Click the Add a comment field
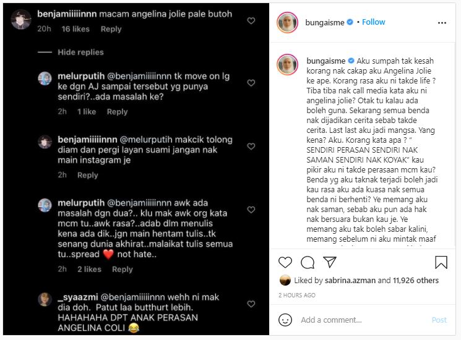The height and width of the screenshot is (340, 461). pos(363,320)
